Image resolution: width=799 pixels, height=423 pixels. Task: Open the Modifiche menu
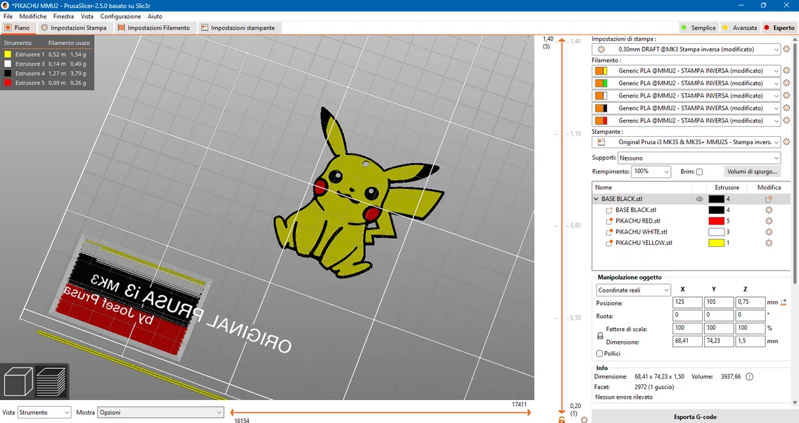pos(33,16)
